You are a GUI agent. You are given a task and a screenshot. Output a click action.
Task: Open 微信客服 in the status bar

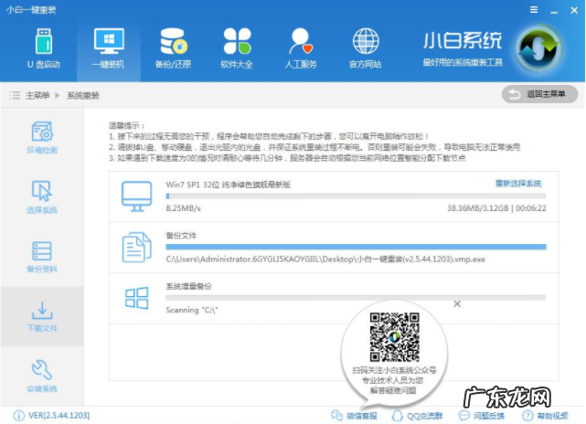coord(355,416)
